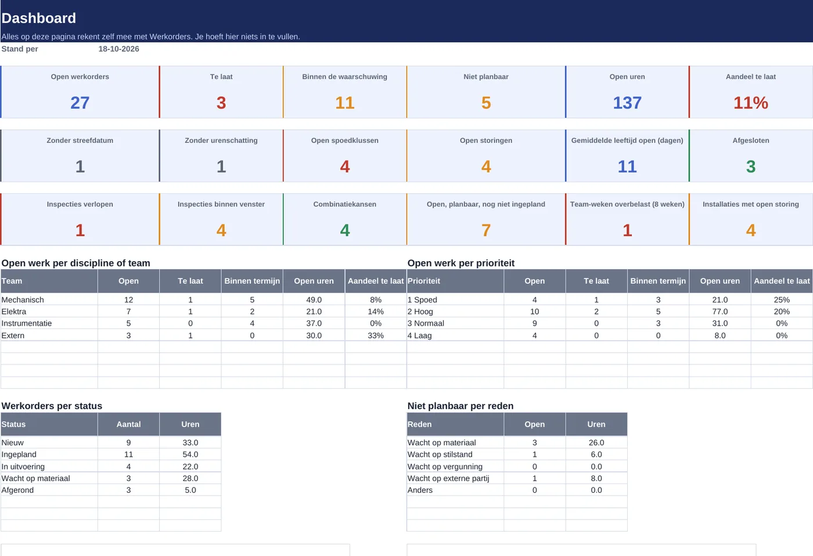
Task: Click the Dashboard title
Action: tap(39, 18)
